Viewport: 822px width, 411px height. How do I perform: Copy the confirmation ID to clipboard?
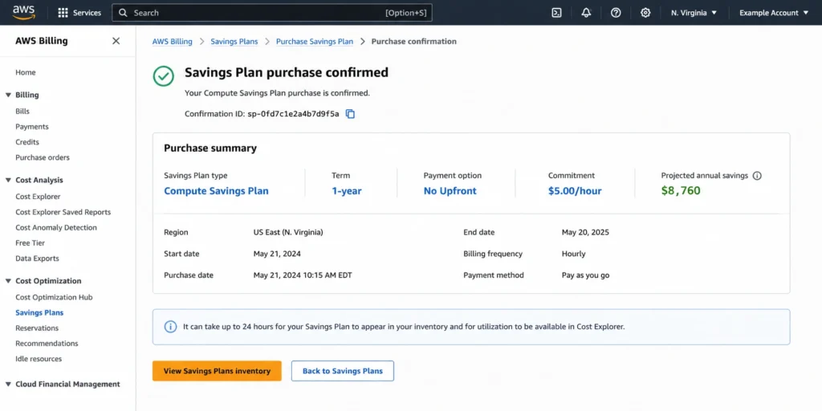350,114
